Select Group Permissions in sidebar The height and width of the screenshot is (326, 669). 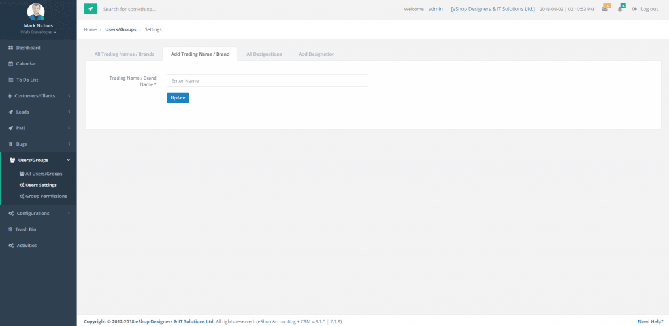[x=46, y=196]
